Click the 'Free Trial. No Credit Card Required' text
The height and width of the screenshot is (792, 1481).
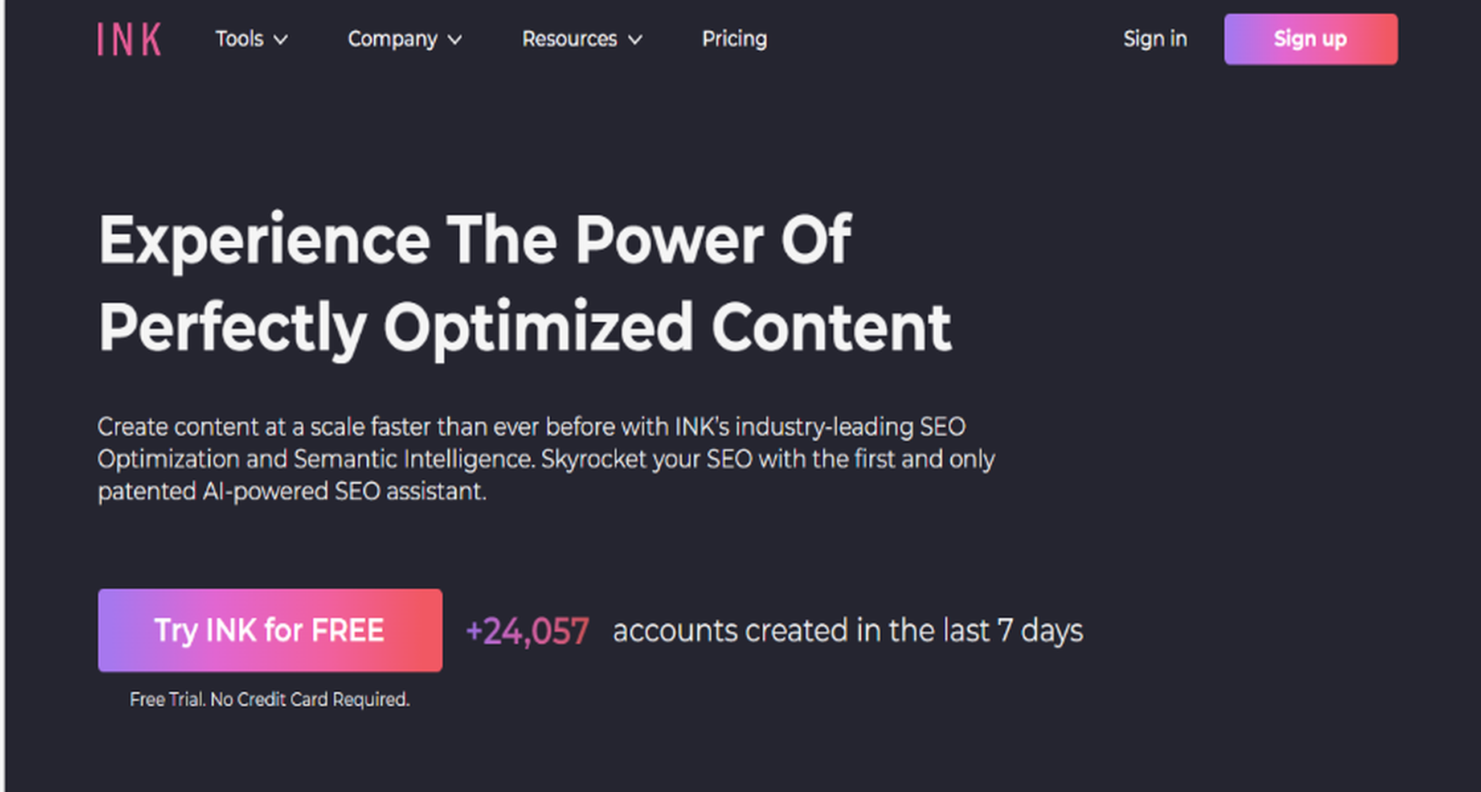coord(270,700)
